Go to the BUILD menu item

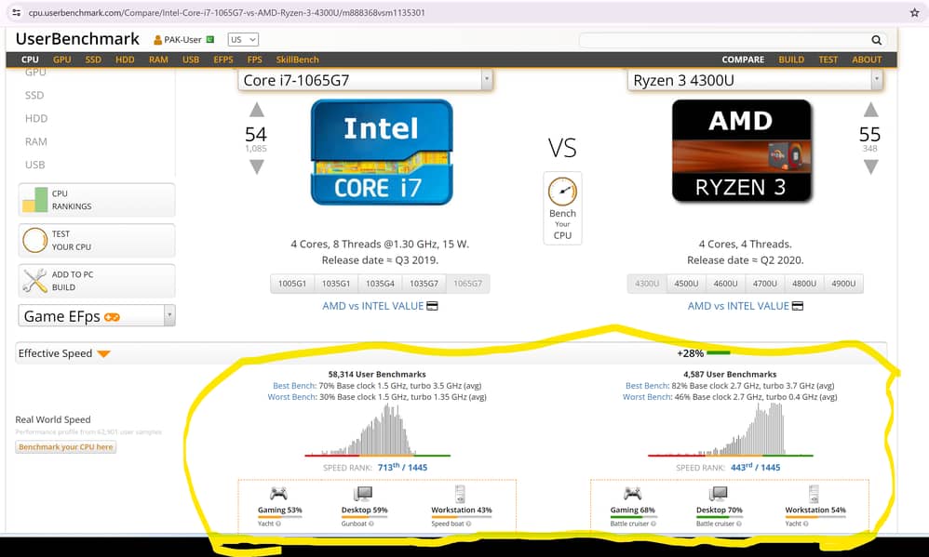point(791,60)
